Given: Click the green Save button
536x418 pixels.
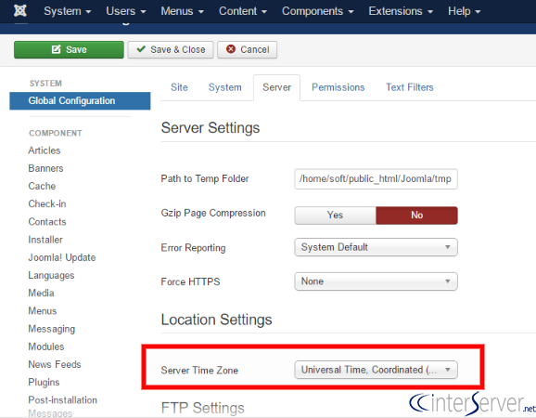Looking at the screenshot, I should (69, 49).
